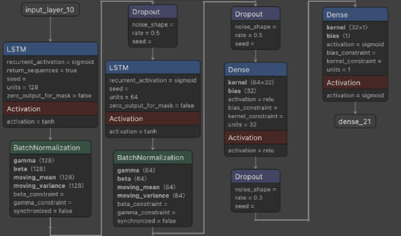Select Activation header in the final Dense

coord(355,82)
